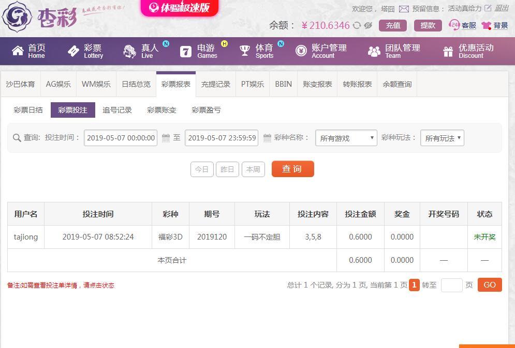The width and height of the screenshot is (515, 348).
Task: Filter by 今日 today
Action: [x=202, y=169]
